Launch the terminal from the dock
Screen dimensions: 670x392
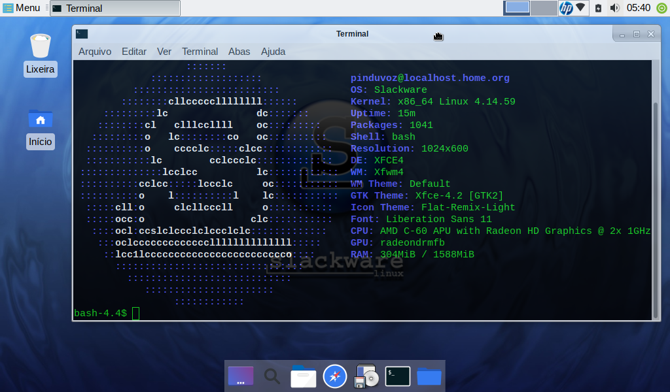coord(397,376)
